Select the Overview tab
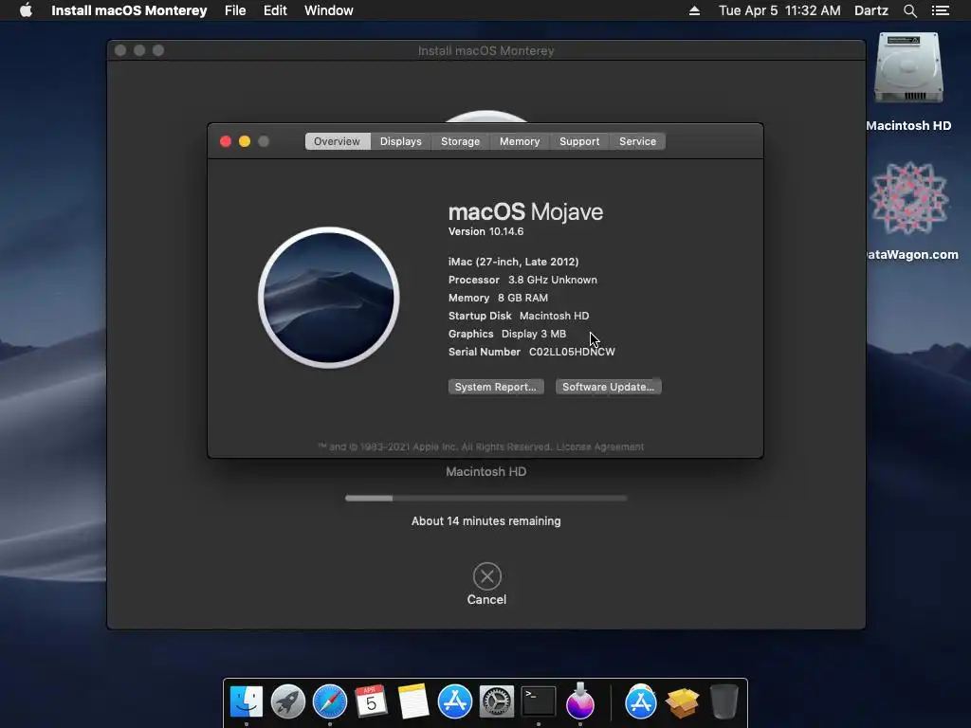Screen dimensions: 971x728 click(x=337, y=141)
